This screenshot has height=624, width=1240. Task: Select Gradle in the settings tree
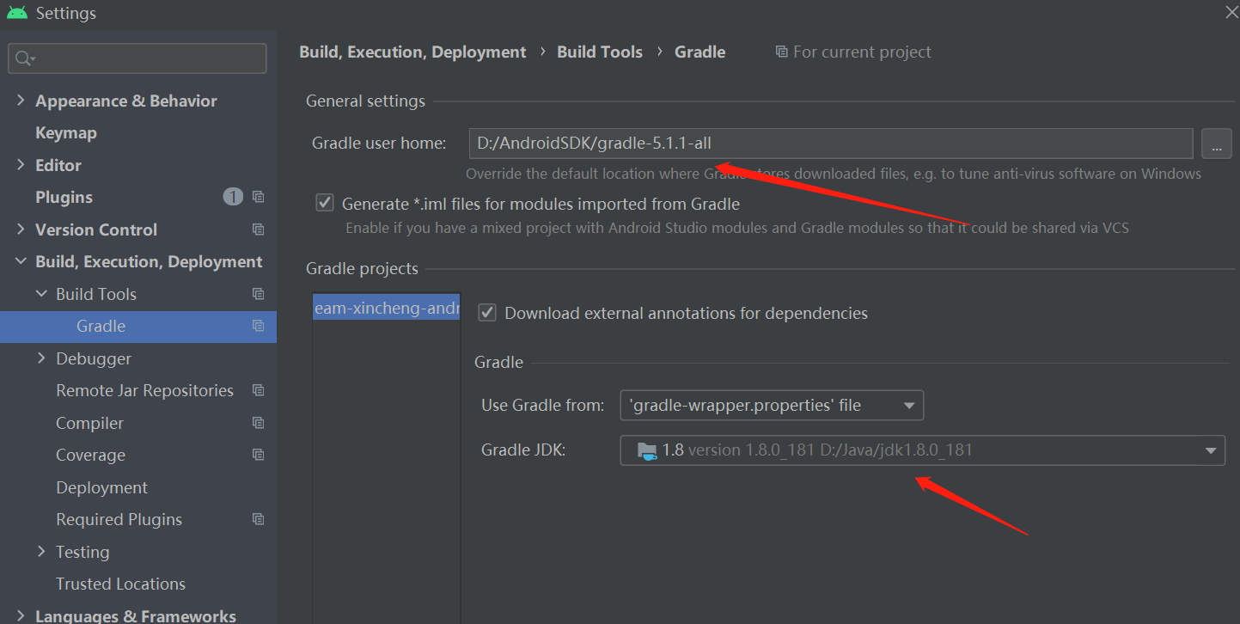tap(138, 326)
